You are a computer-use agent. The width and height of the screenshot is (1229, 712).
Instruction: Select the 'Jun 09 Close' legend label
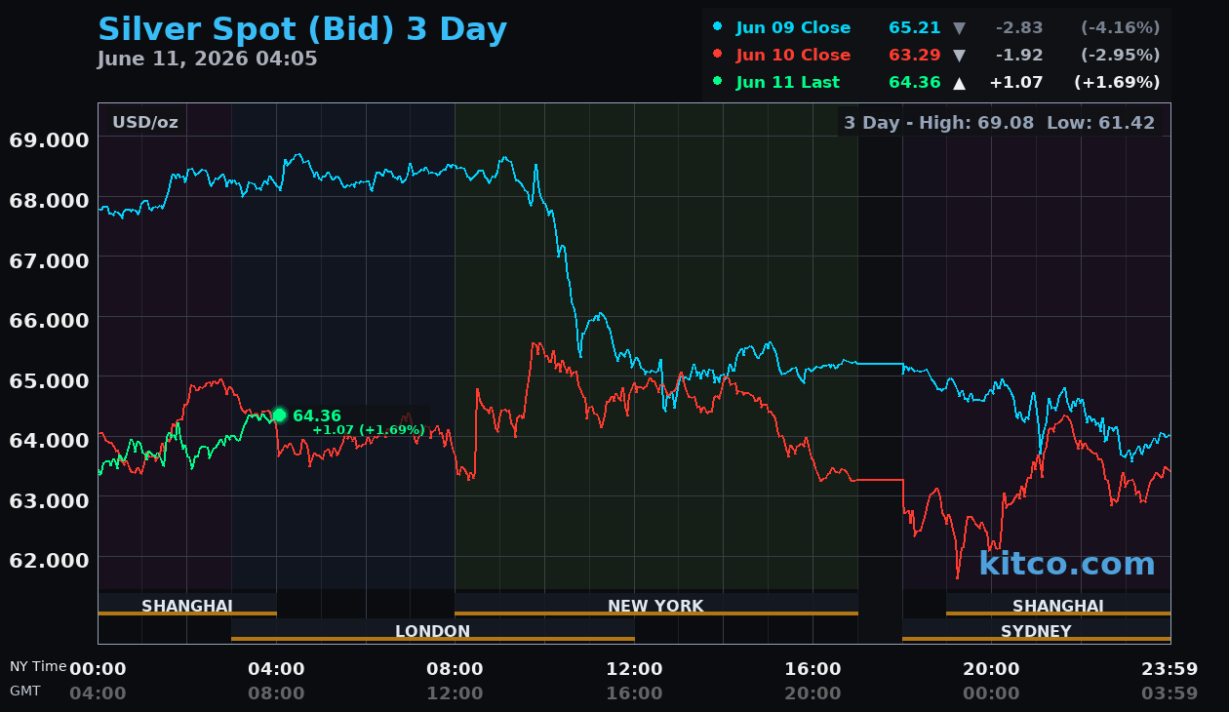click(x=793, y=28)
